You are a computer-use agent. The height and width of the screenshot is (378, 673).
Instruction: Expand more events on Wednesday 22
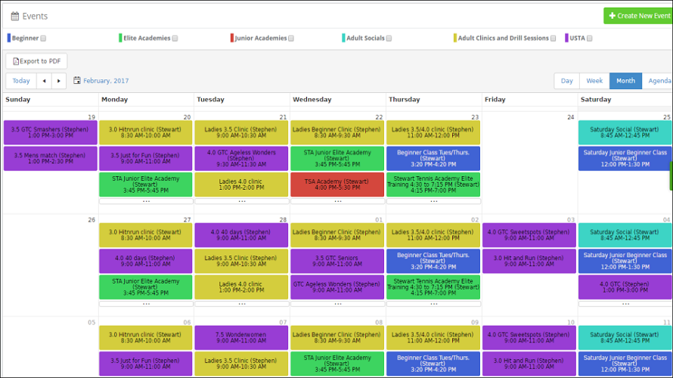tap(338, 201)
